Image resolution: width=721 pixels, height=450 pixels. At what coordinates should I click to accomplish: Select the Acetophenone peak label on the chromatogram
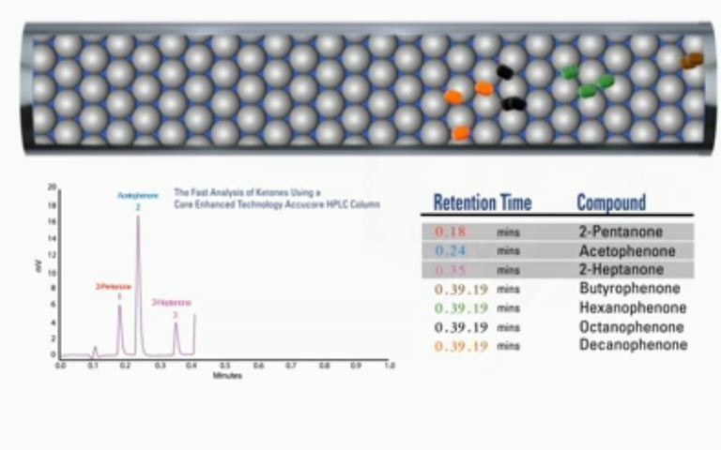click(x=135, y=195)
